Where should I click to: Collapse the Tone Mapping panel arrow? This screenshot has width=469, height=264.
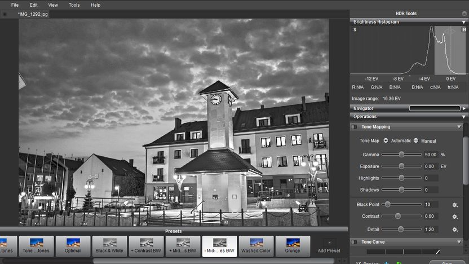pyautogui.click(x=459, y=127)
